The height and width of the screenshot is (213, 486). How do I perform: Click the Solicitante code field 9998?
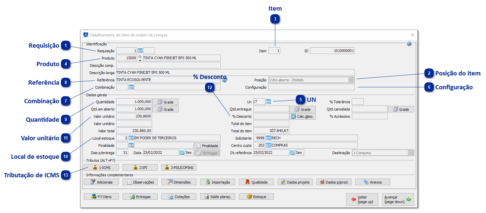pyautogui.click(x=259, y=138)
